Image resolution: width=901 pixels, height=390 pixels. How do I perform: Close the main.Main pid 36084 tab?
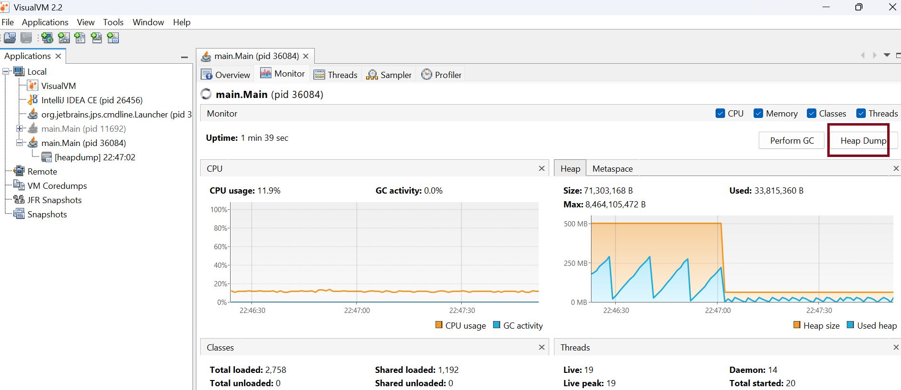point(306,56)
